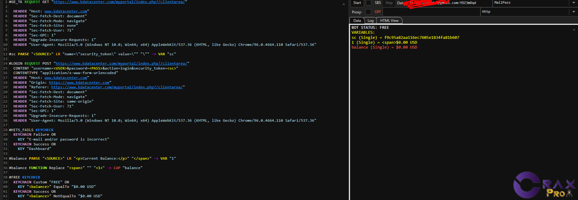Click the "#HITS_FAILS KEYCHECK" line in the editor
578x200 pixels.
[x=31, y=130]
